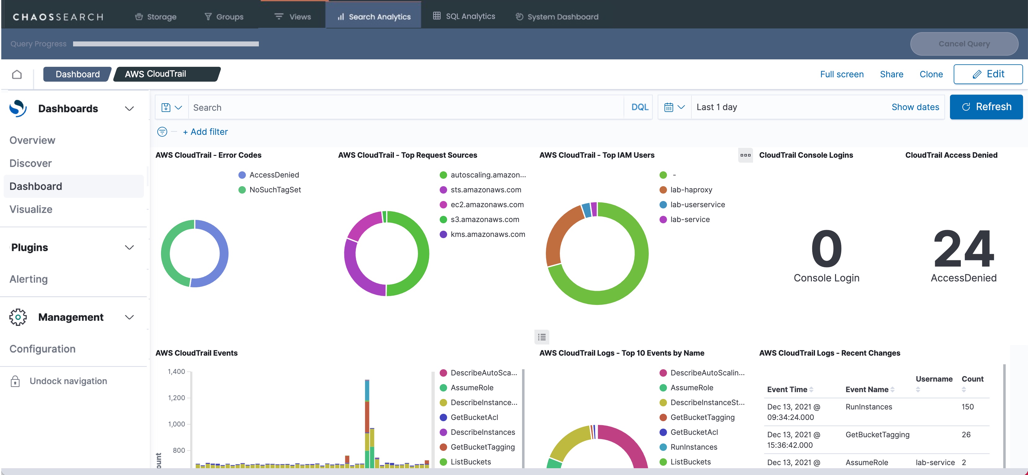Collapse the Plugins sidebar section

tap(129, 247)
